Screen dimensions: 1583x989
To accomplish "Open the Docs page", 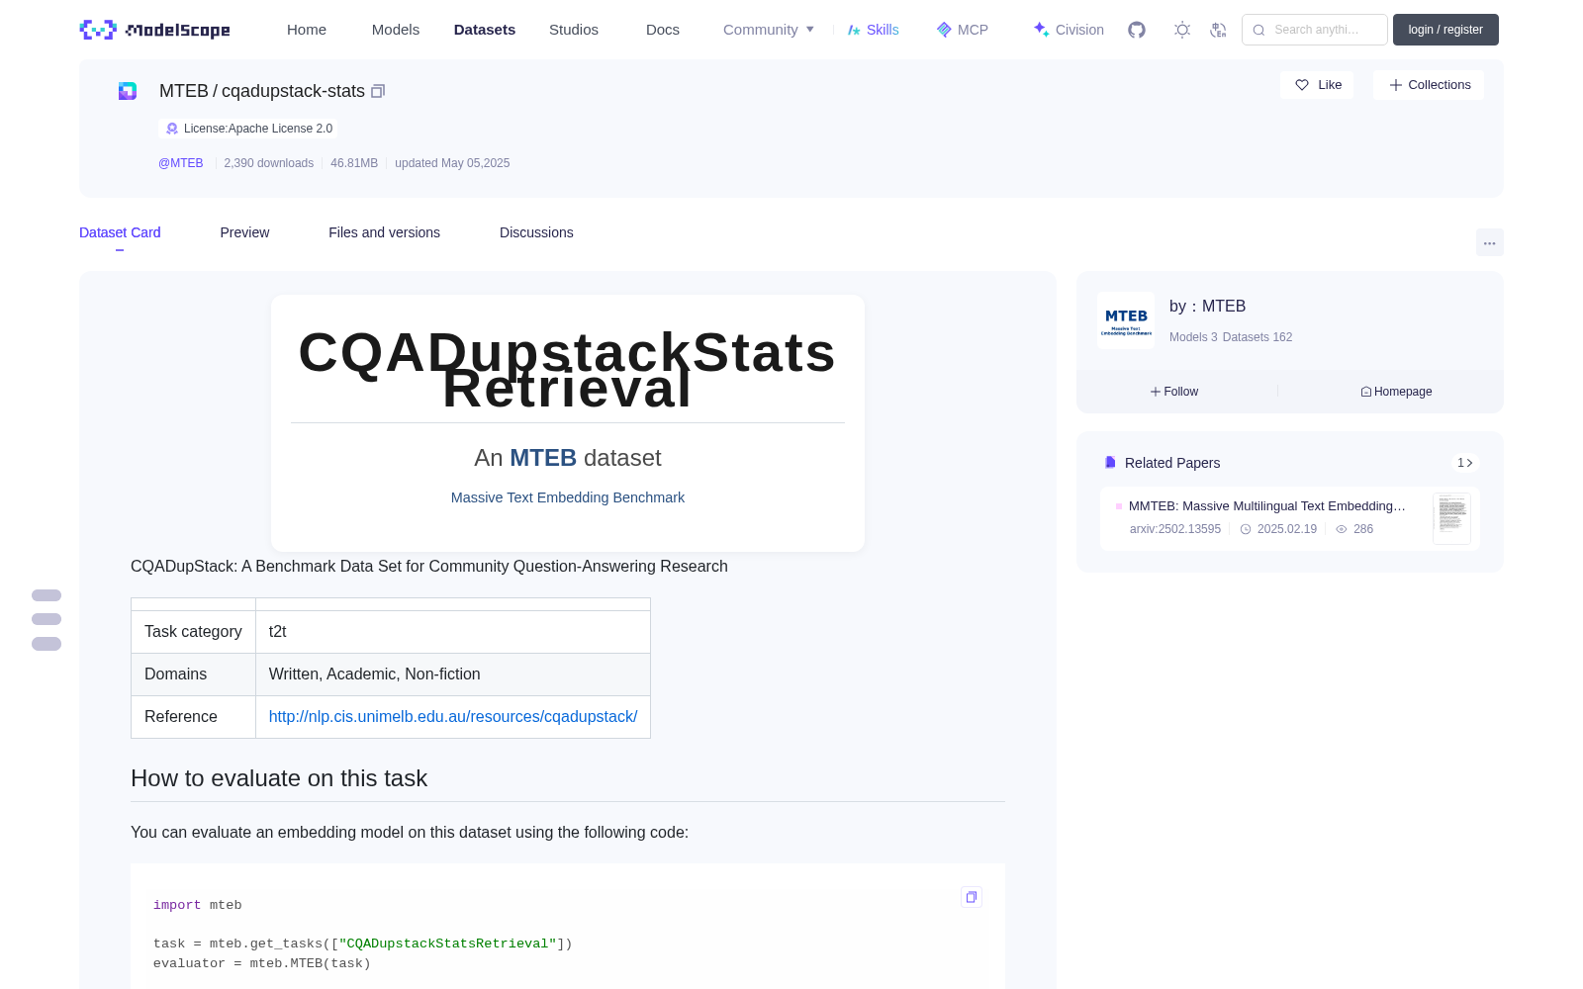I will click(663, 30).
